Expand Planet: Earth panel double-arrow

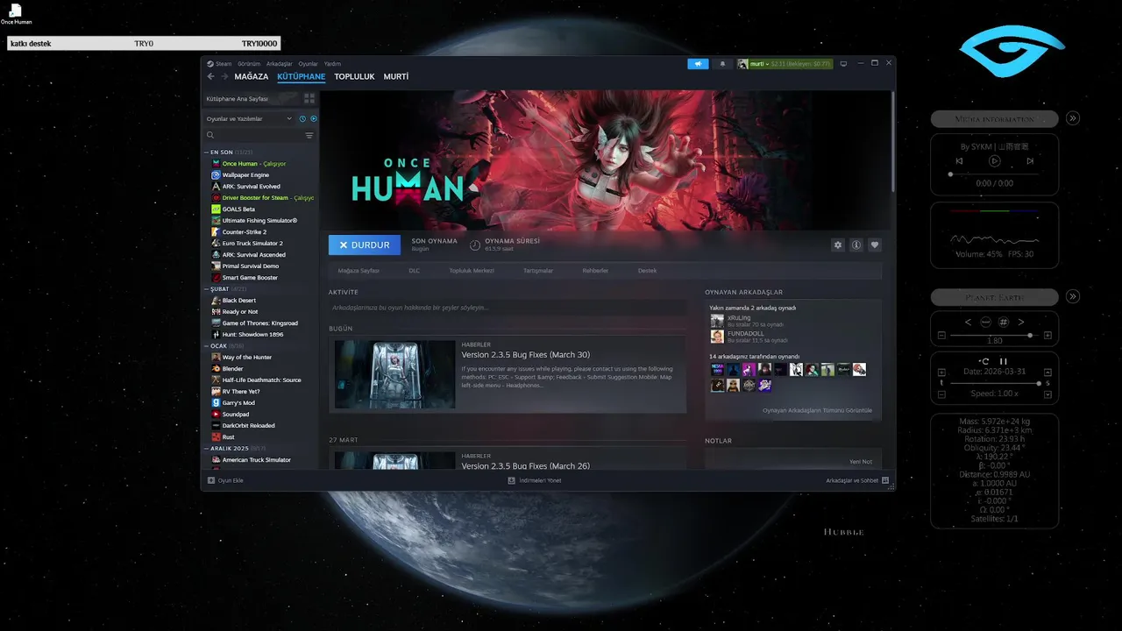coord(1073,296)
